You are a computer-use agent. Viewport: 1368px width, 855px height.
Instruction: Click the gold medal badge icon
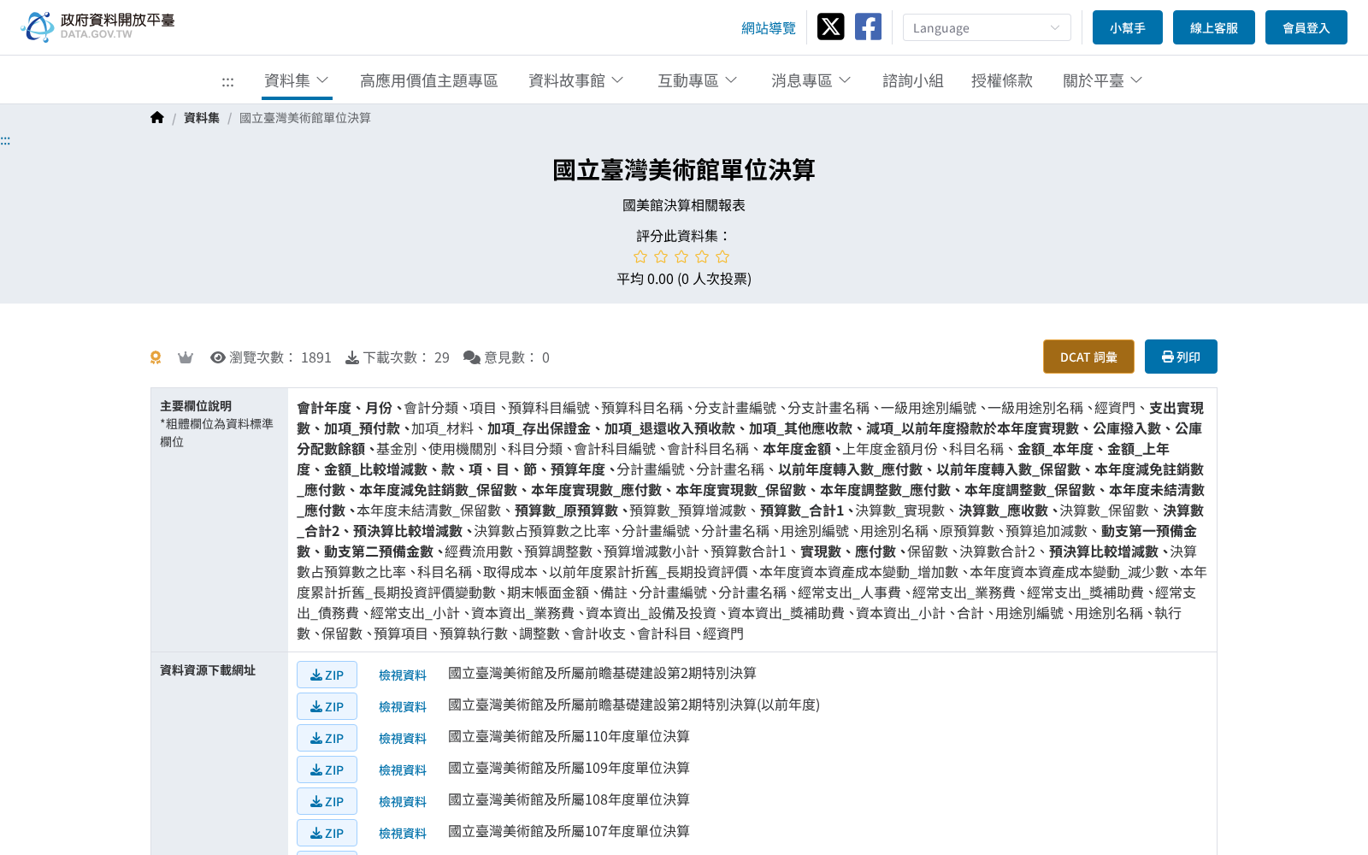click(x=156, y=357)
